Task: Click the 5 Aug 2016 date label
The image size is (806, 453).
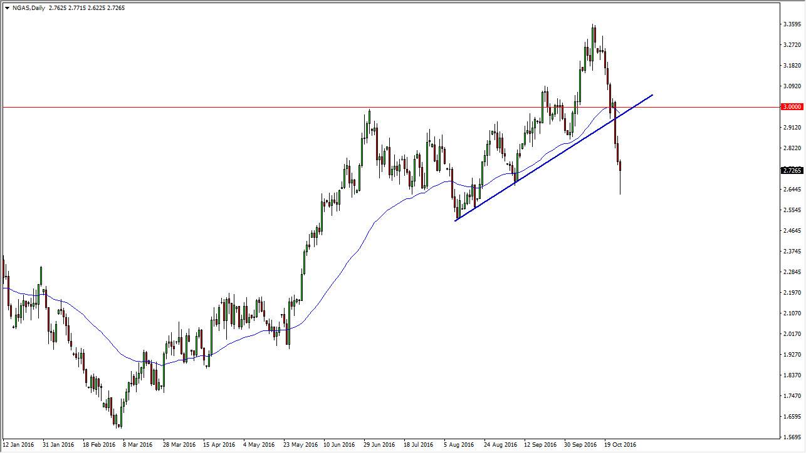Action: pos(459,445)
